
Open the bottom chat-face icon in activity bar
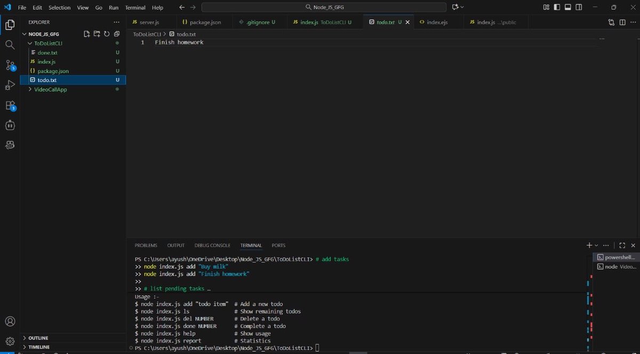pyautogui.click(x=10, y=145)
